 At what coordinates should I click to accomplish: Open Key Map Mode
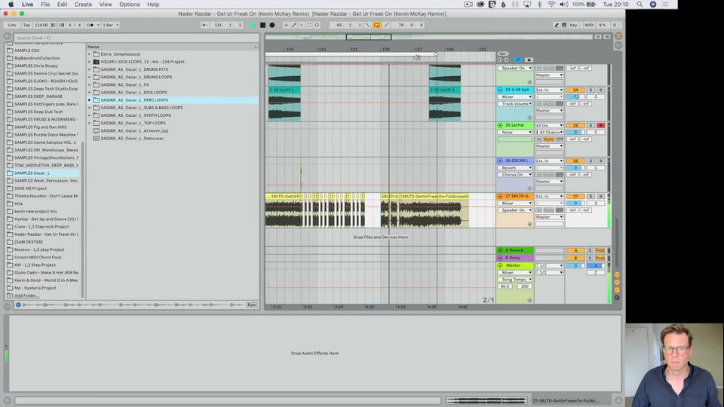pyautogui.click(x=573, y=25)
